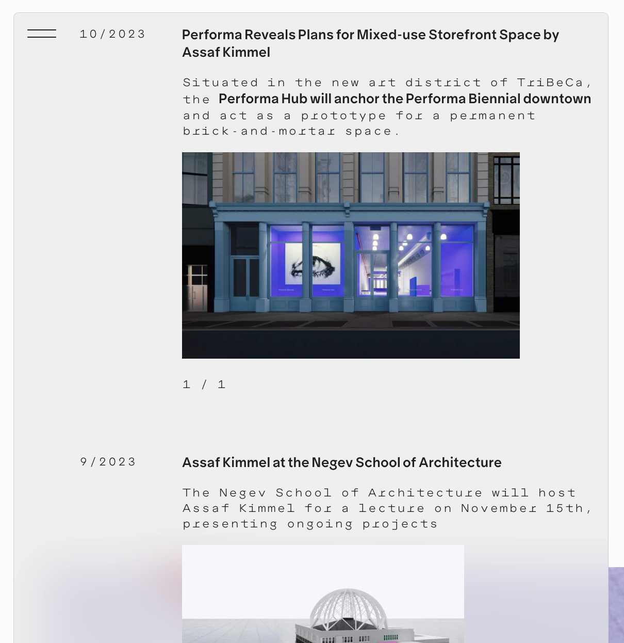Click 'Assaf Kimmel' on the first headline's second line
The image size is (624, 643).
(226, 52)
